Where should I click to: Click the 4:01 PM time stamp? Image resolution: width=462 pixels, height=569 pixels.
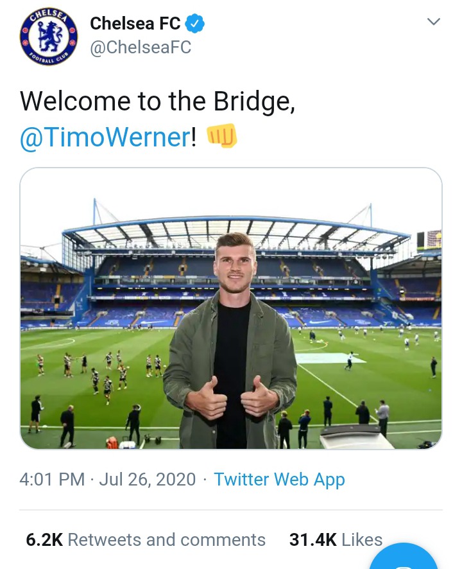point(52,480)
